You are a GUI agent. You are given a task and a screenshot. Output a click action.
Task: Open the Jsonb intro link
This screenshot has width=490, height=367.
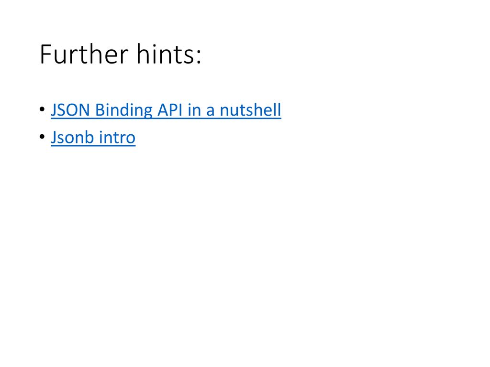(93, 138)
